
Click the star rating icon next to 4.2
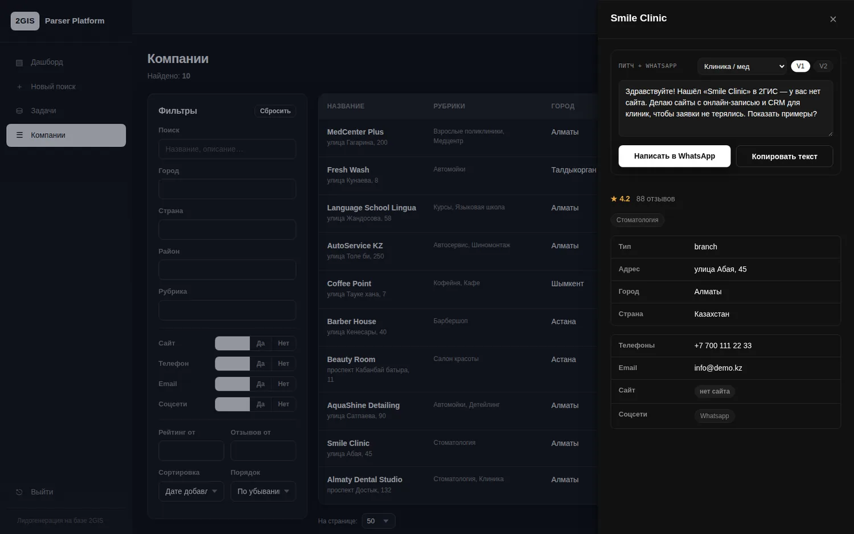tap(614, 199)
